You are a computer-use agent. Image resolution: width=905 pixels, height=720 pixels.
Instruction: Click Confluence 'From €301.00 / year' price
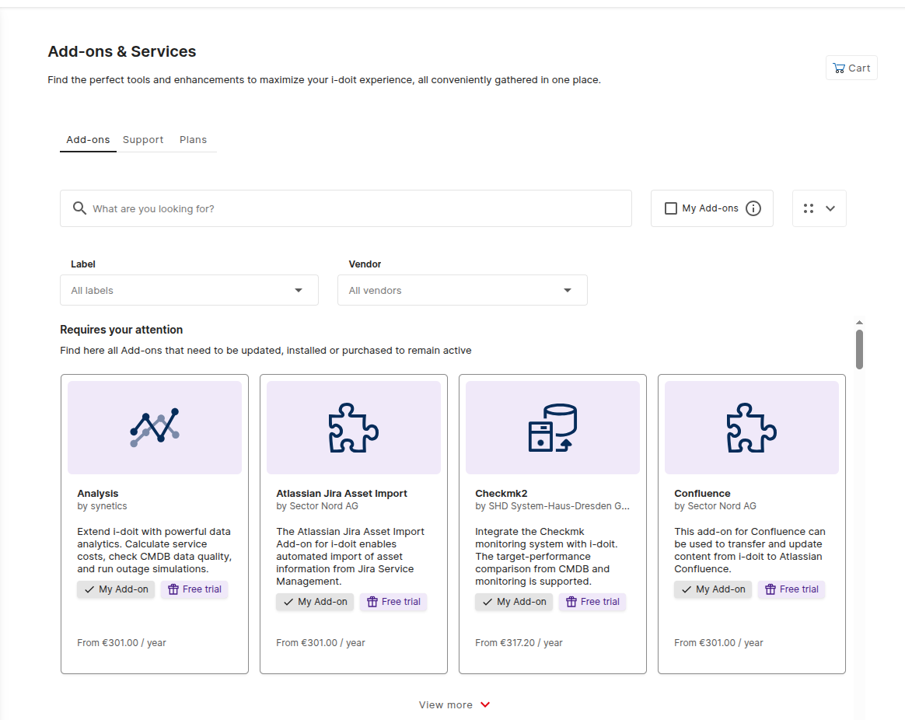tap(718, 642)
